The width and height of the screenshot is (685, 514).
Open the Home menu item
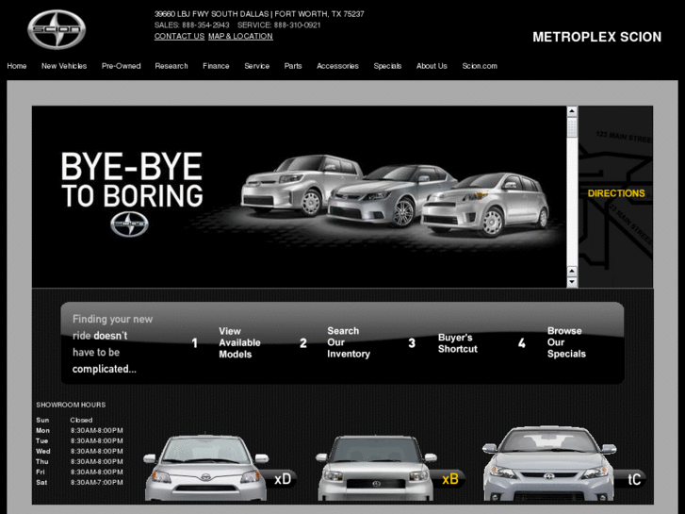click(x=17, y=66)
